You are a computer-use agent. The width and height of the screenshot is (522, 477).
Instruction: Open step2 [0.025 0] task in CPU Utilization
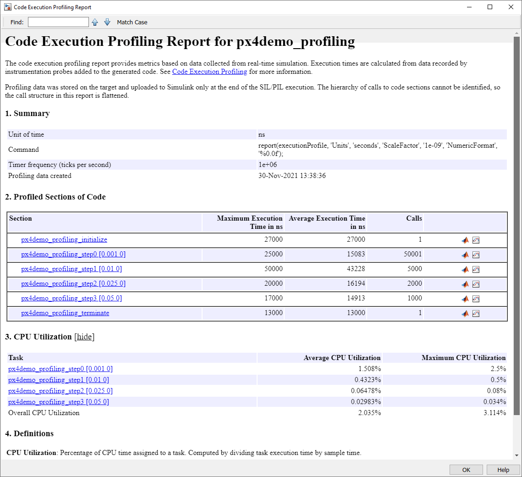point(60,391)
